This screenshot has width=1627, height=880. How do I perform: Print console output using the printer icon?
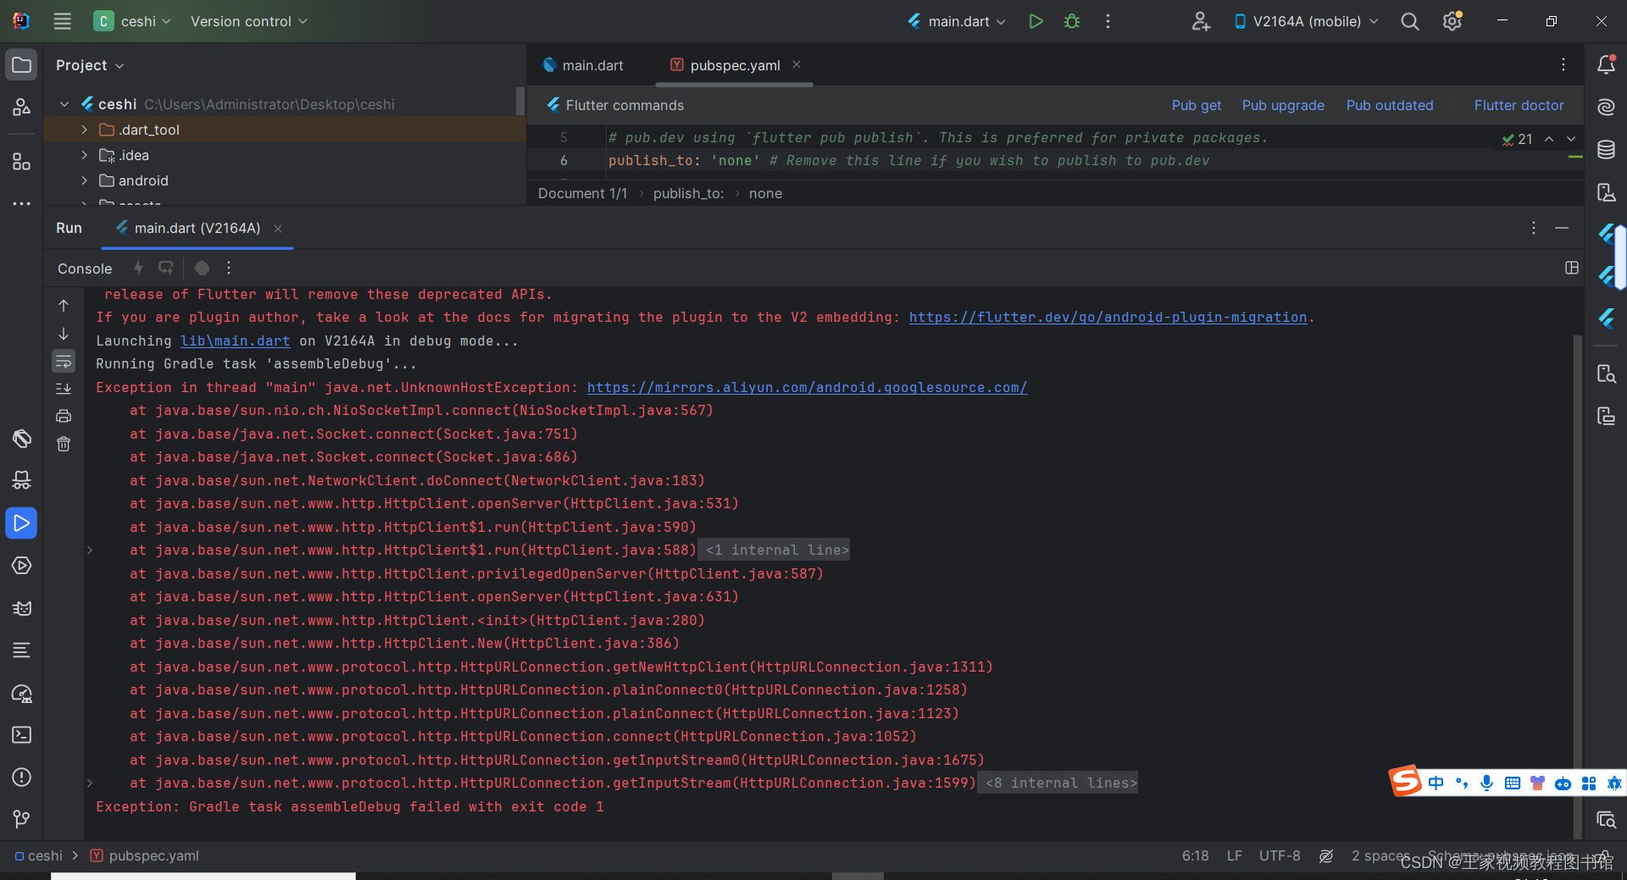(63, 416)
